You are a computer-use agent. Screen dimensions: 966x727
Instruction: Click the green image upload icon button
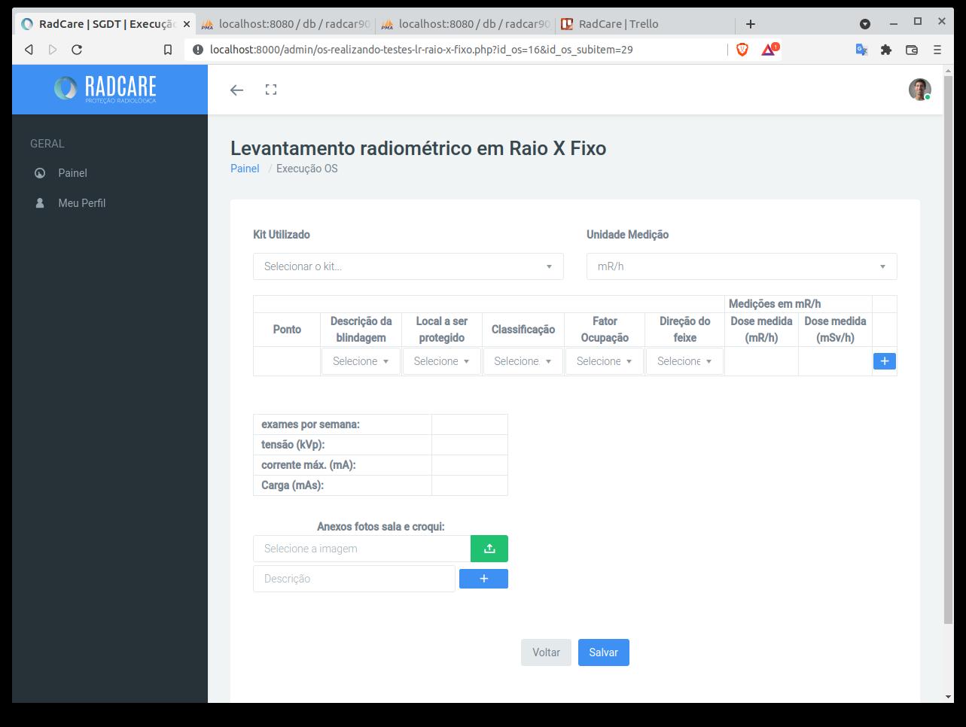coord(489,549)
